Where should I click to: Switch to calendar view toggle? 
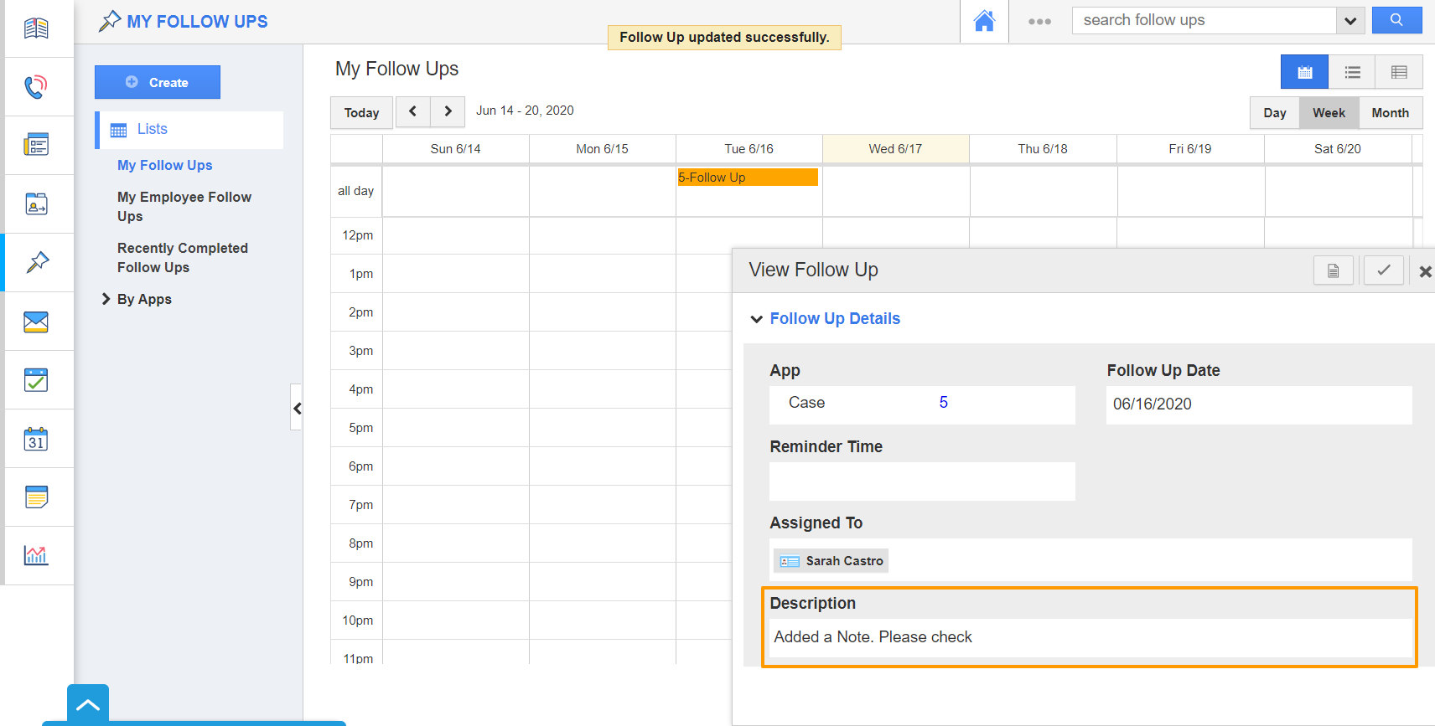[1304, 72]
